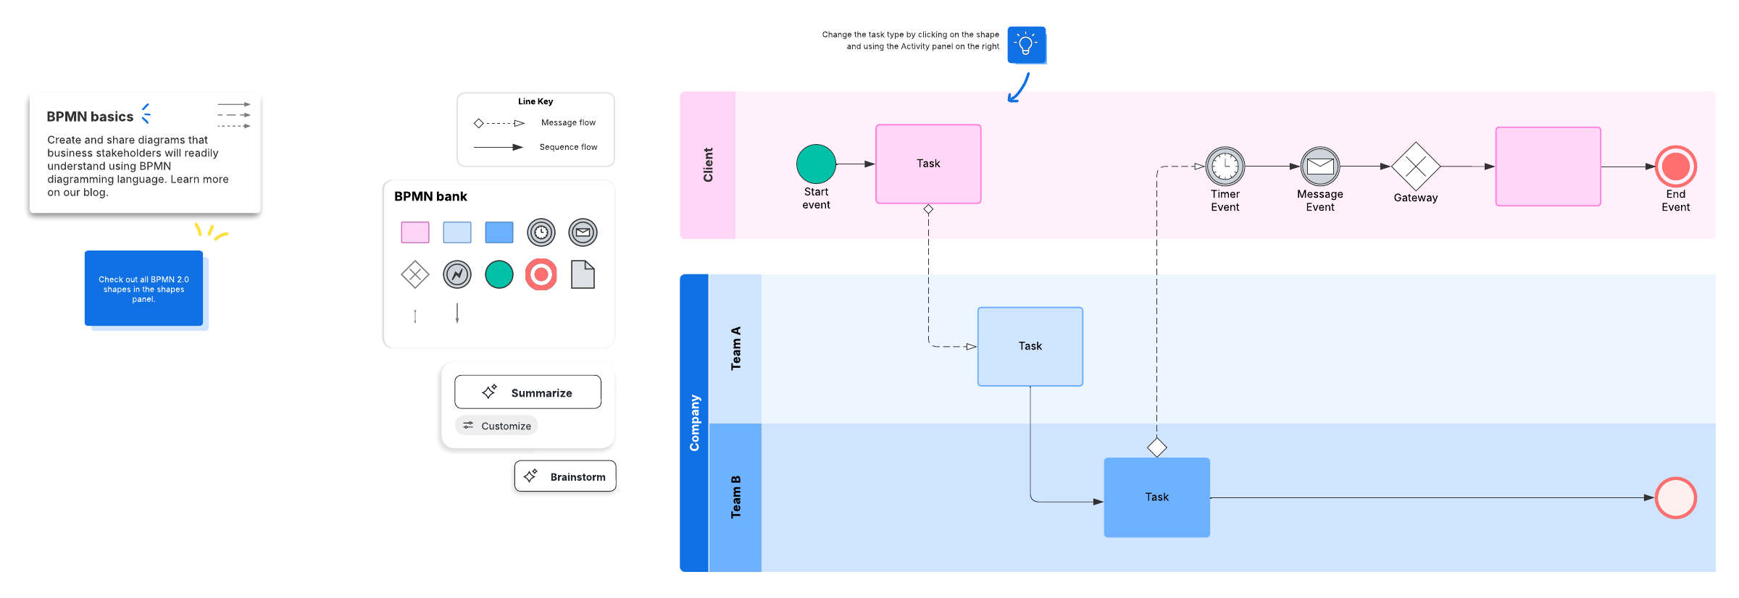This screenshot has width=1739, height=598.
Task: Pick the message envelope icon in BPMN bank
Action: point(583,232)
